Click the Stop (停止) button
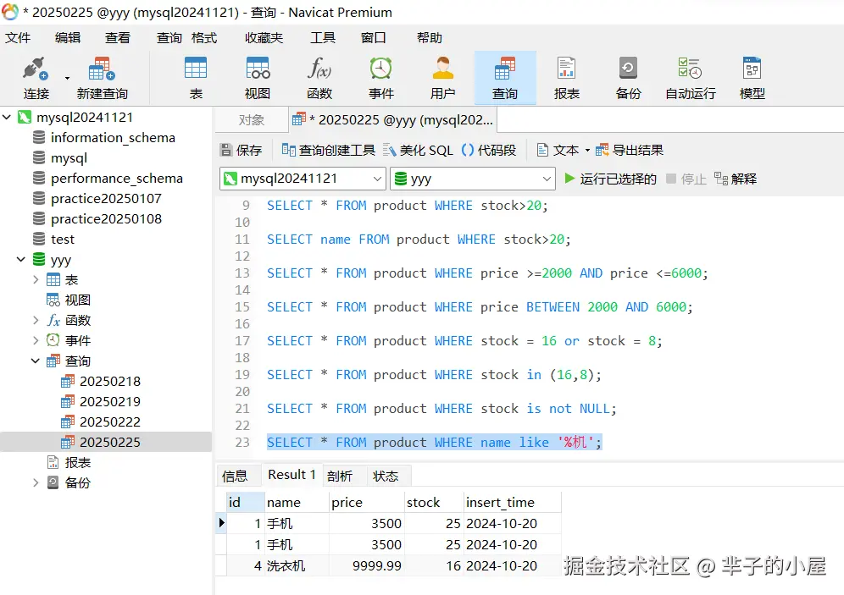Screen dimensions: 844x595 686,179
